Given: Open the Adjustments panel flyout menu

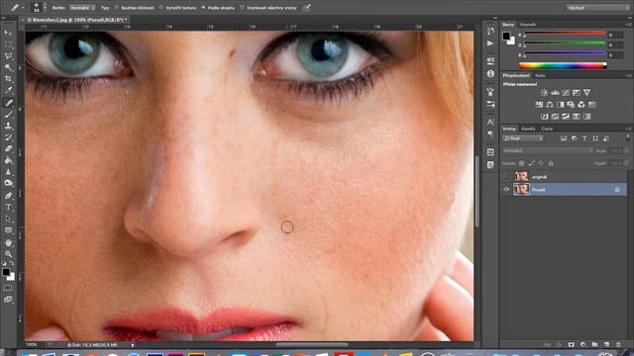Looking at the screenshot, I should [x=628, y=75].
